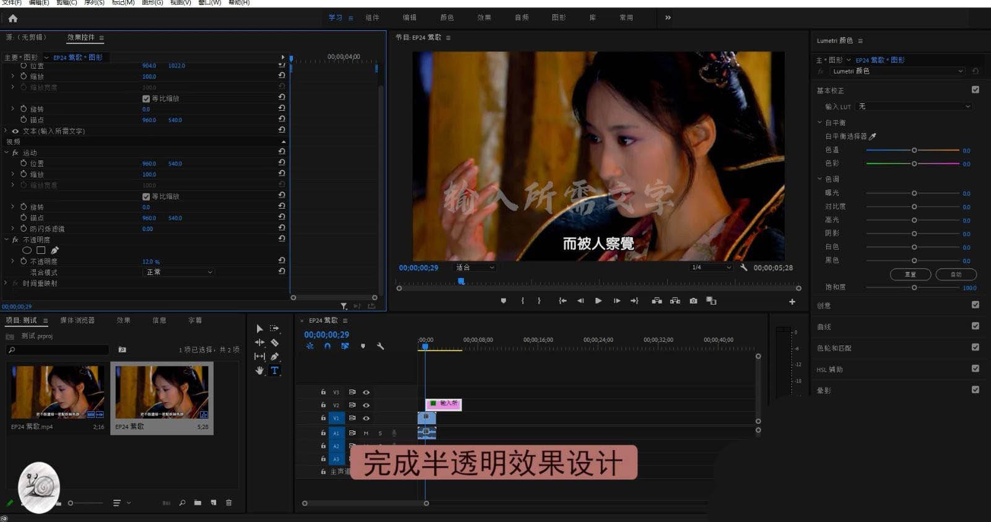
Task: Mute audio track A1 with M button
Action: click(366, 433)
